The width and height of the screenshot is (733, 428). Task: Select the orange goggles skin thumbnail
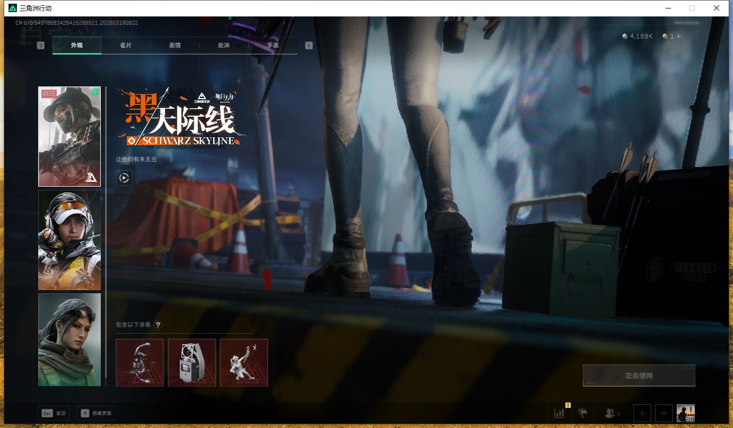click(x=69, y=240)
